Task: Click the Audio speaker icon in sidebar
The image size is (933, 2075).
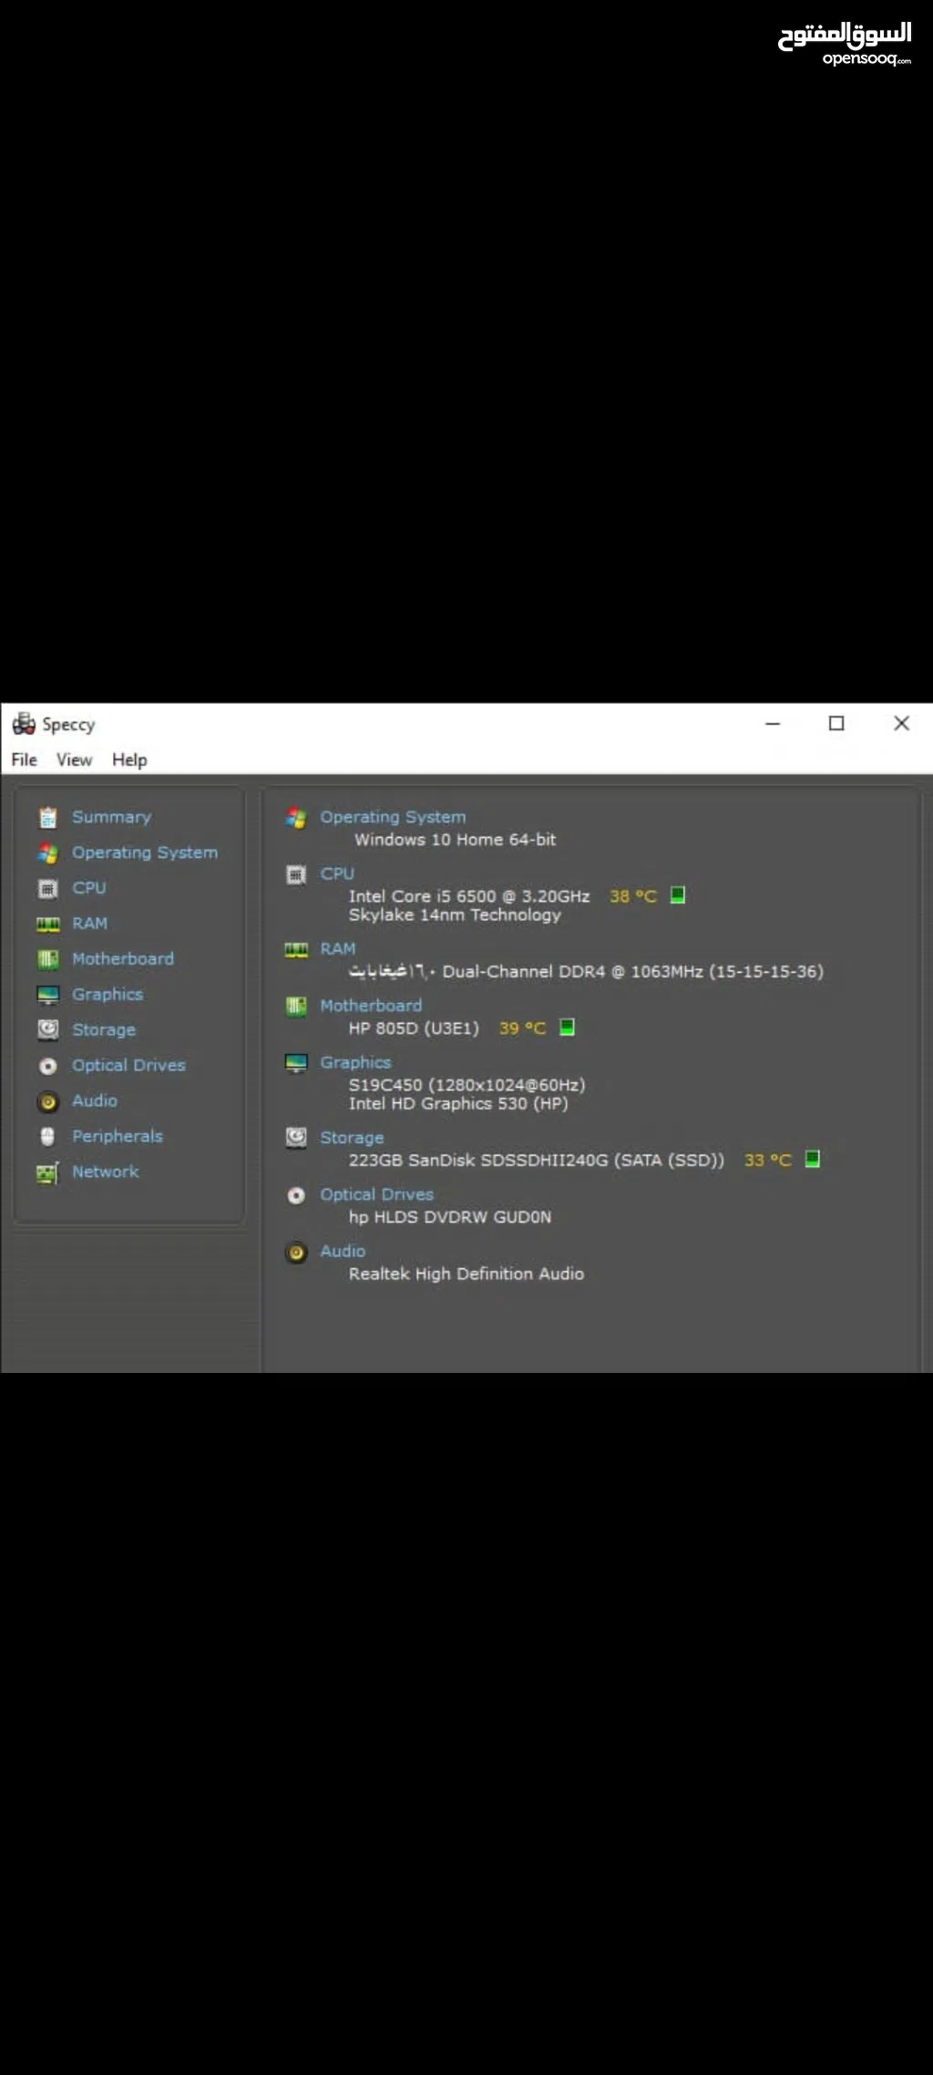Action: [x=48, y=1101]
